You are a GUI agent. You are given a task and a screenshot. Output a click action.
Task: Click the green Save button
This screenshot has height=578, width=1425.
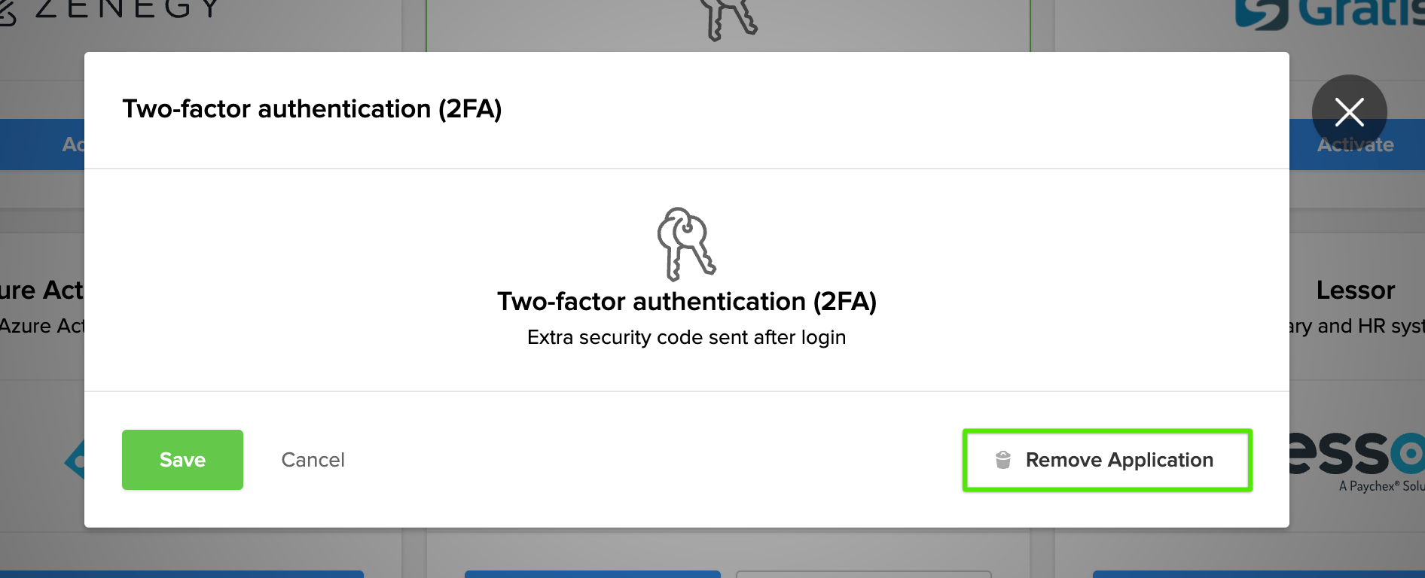coord(182,460)
